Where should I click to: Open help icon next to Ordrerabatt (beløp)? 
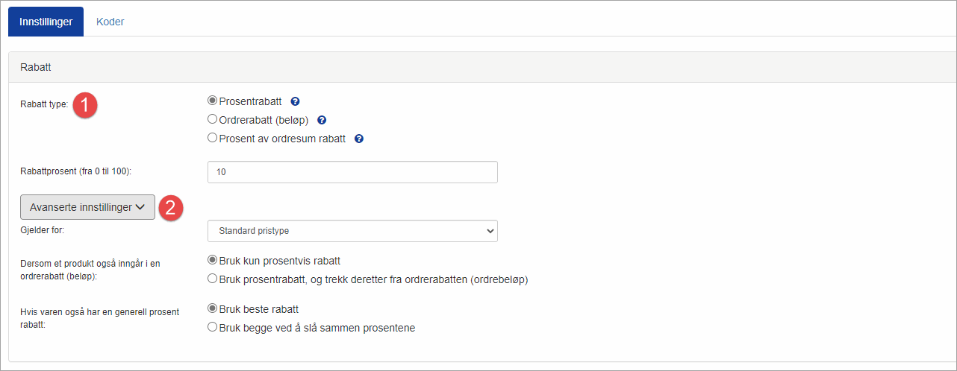322,120
